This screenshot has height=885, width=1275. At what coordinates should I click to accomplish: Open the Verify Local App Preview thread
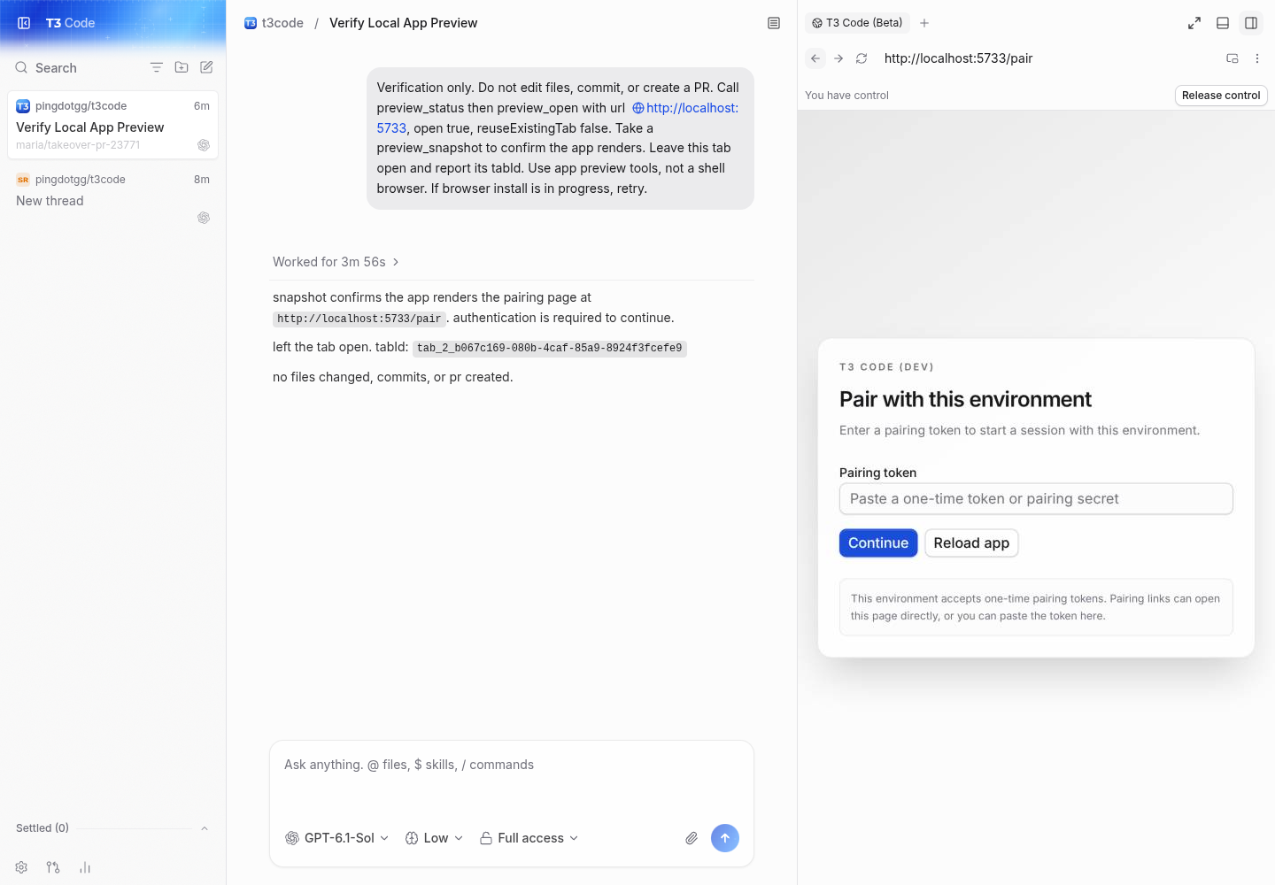pyautogui.click(x=112, y=126)
